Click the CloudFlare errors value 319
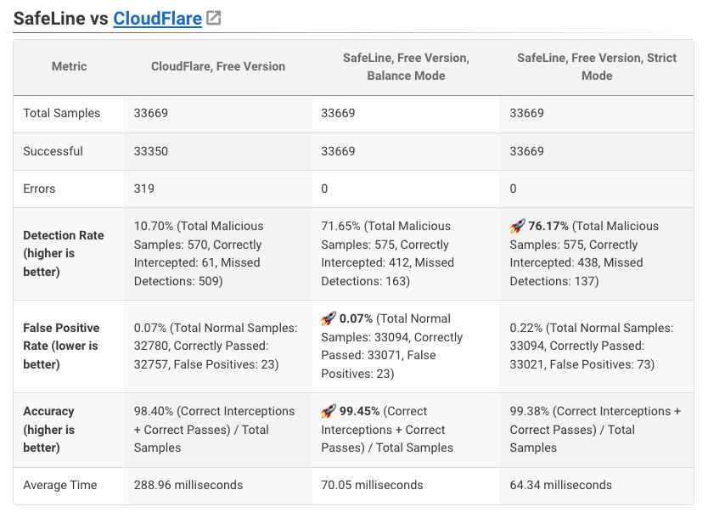708x518 pixels. 145,189
